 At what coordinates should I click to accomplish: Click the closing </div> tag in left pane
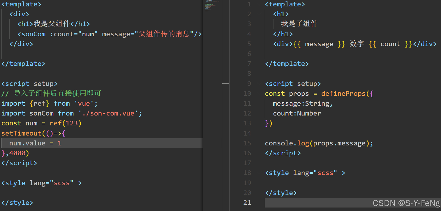[x=21, y=44]
